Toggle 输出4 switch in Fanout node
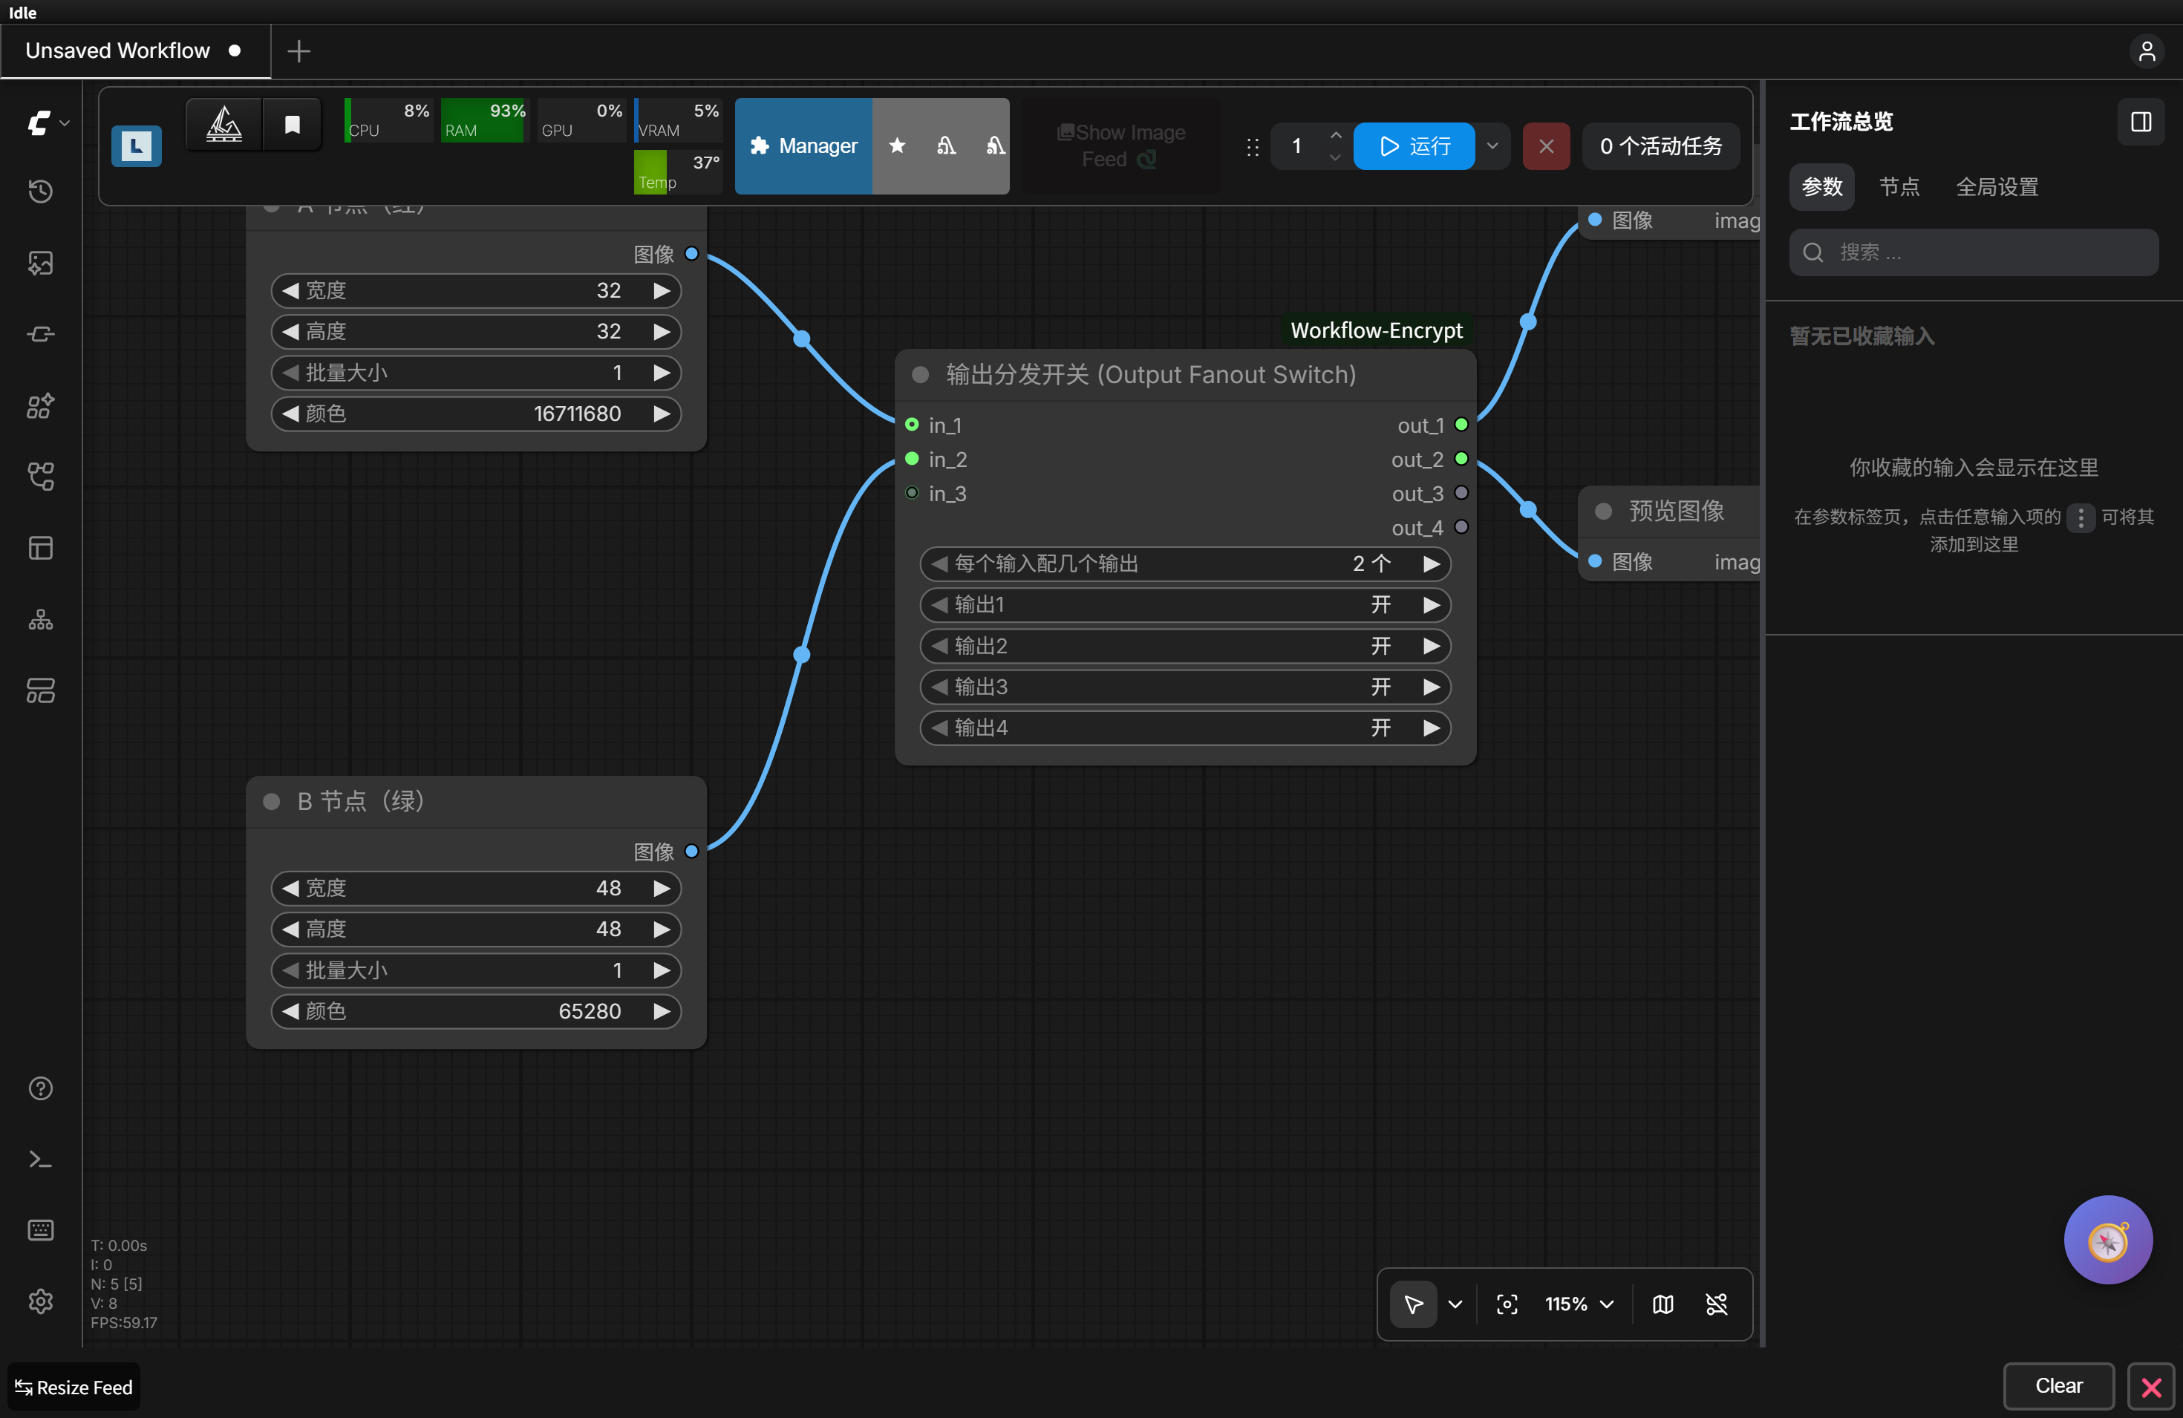 1185,728
